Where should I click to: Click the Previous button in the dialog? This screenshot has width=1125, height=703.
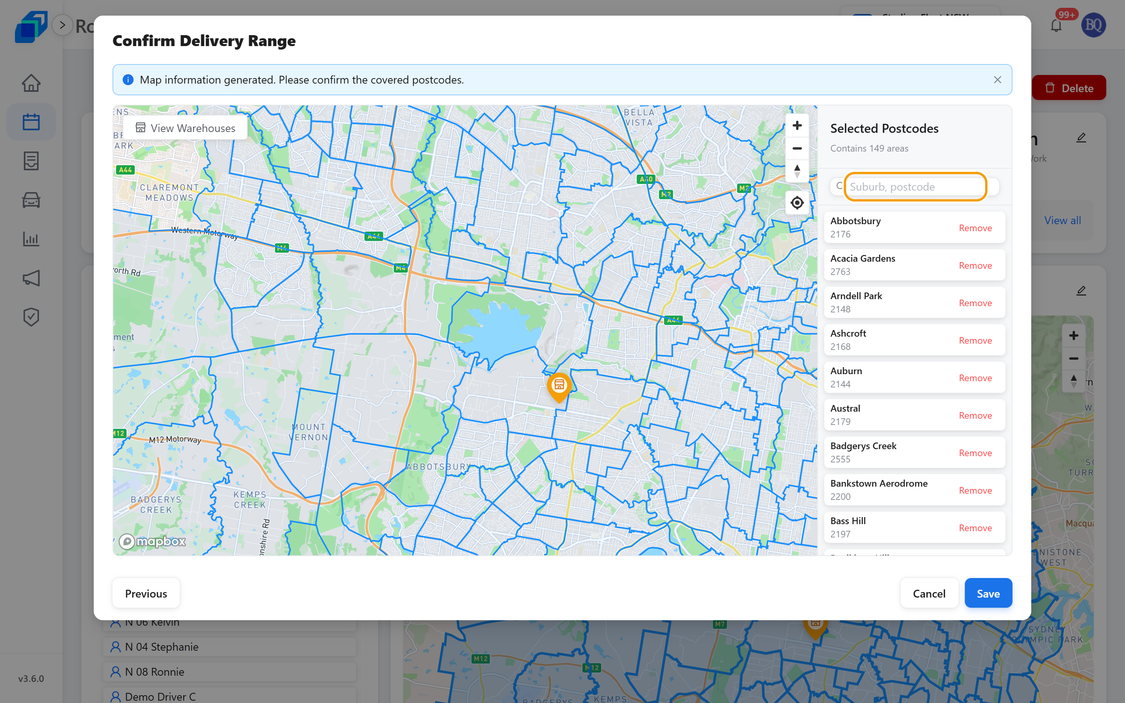tap(146, 593)
